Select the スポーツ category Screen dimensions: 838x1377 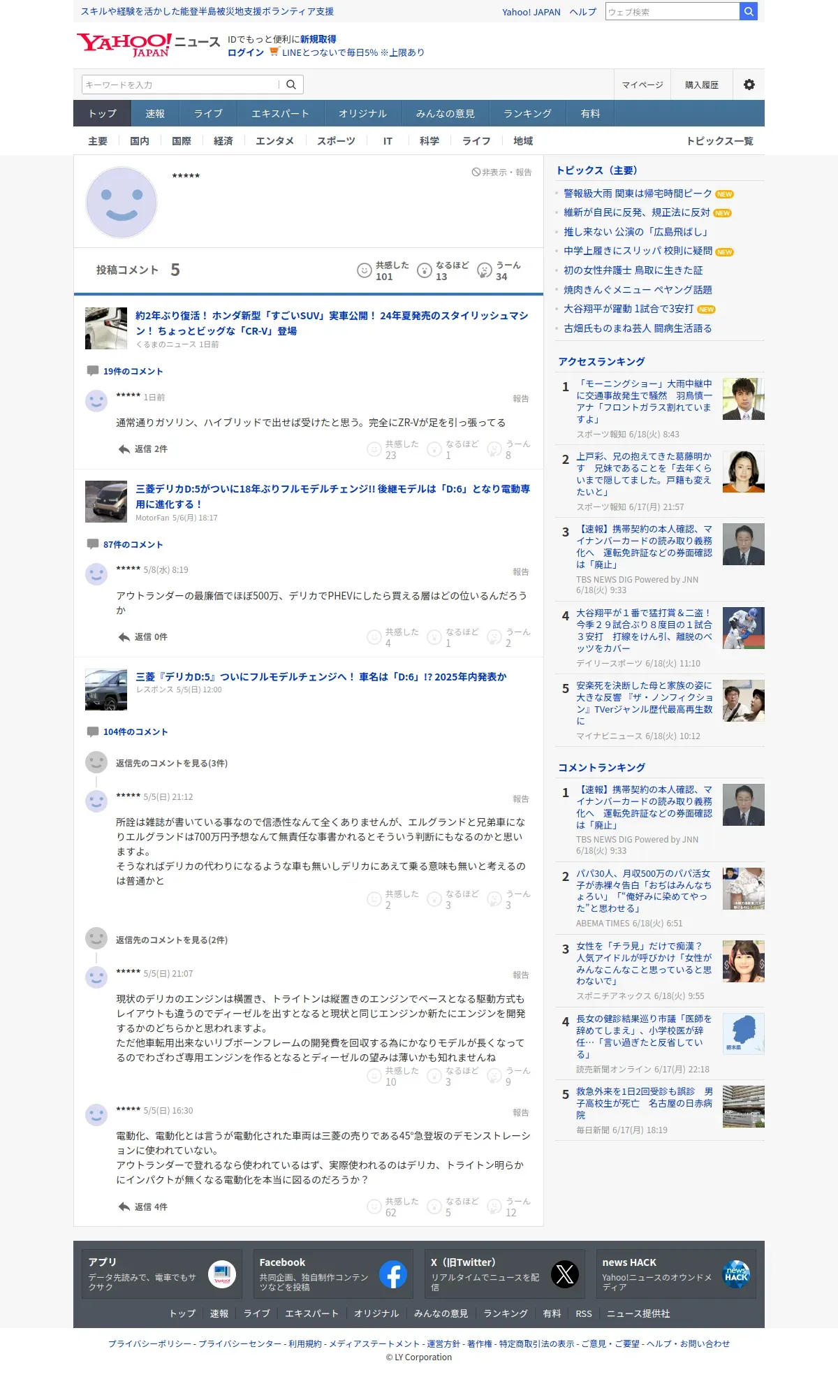pos(337,141)
